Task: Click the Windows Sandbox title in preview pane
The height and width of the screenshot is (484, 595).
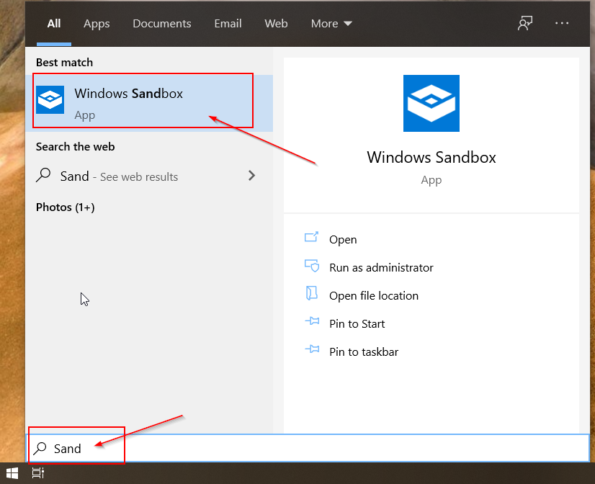Action: click(431, 158)
